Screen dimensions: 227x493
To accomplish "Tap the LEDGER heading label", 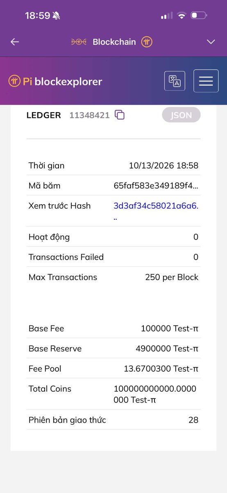I will (x=44, y=115).
